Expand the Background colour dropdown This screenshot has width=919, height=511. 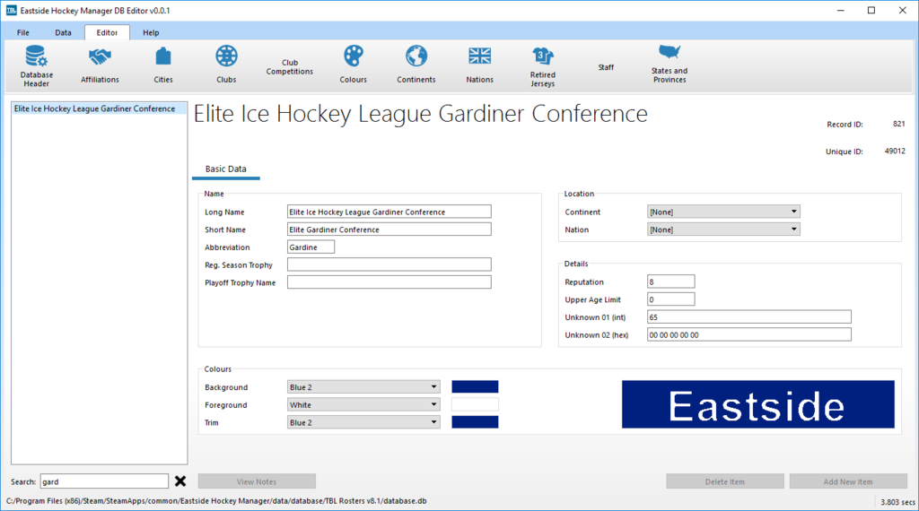[x=363, y=387]
